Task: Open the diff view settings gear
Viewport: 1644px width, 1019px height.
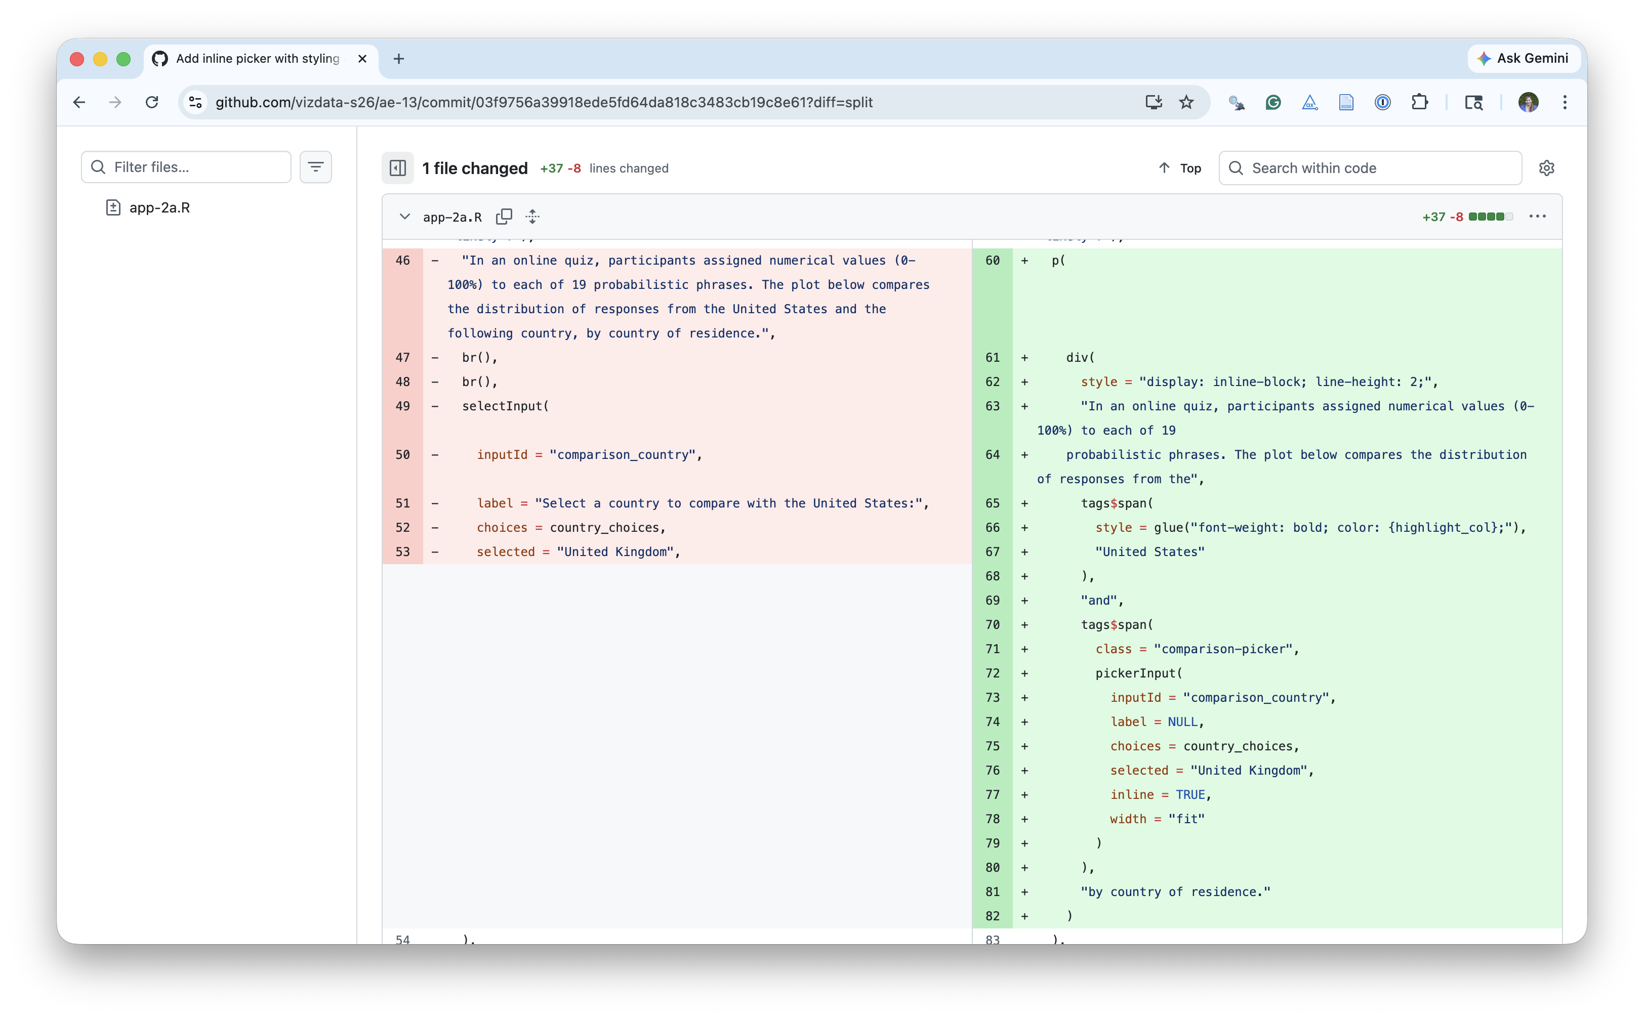Action: (x=1546, y=168)
